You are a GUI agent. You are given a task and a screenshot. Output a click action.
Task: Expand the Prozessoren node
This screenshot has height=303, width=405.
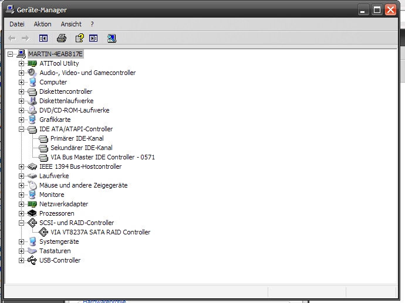[x=22, y=213]
